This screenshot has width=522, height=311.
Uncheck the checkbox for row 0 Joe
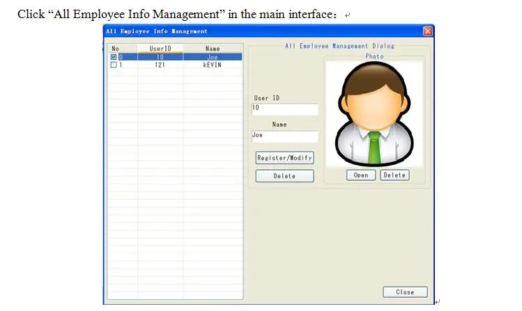[114, 57]
